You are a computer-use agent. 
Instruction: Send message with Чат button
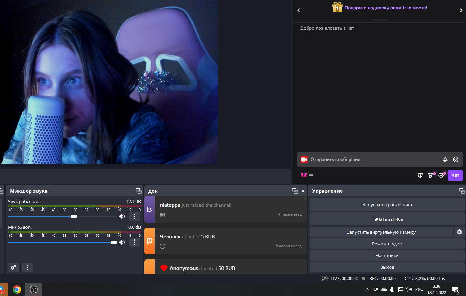pyautogui.click(x=455, y=175)
